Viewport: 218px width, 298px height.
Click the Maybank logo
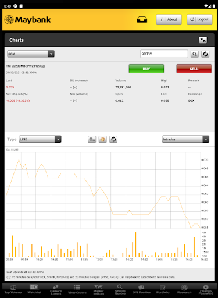(x=27, y=20)
